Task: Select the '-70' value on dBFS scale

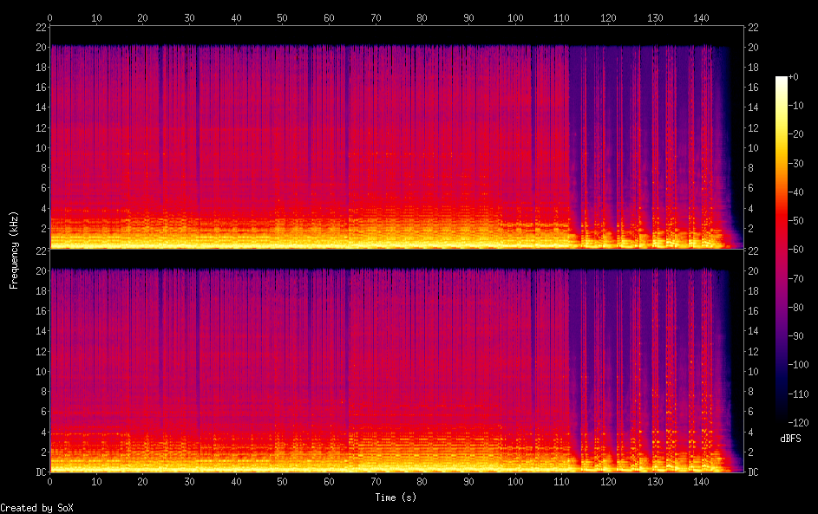Action: point(795,278)
